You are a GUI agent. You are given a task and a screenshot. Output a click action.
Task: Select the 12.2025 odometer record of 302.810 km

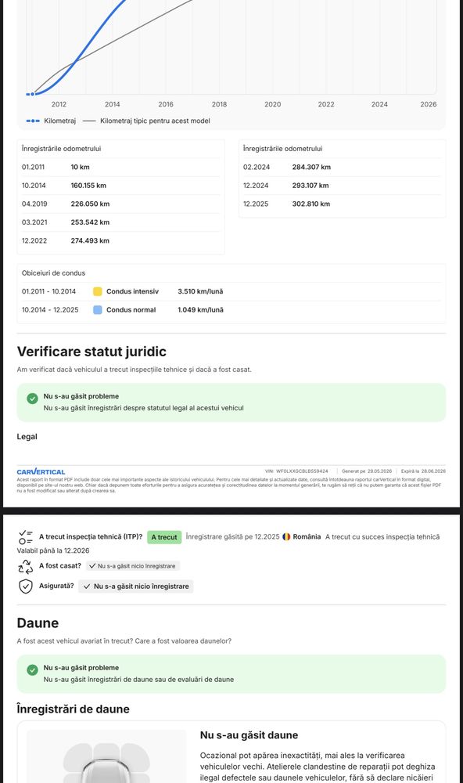click(342, 204)
